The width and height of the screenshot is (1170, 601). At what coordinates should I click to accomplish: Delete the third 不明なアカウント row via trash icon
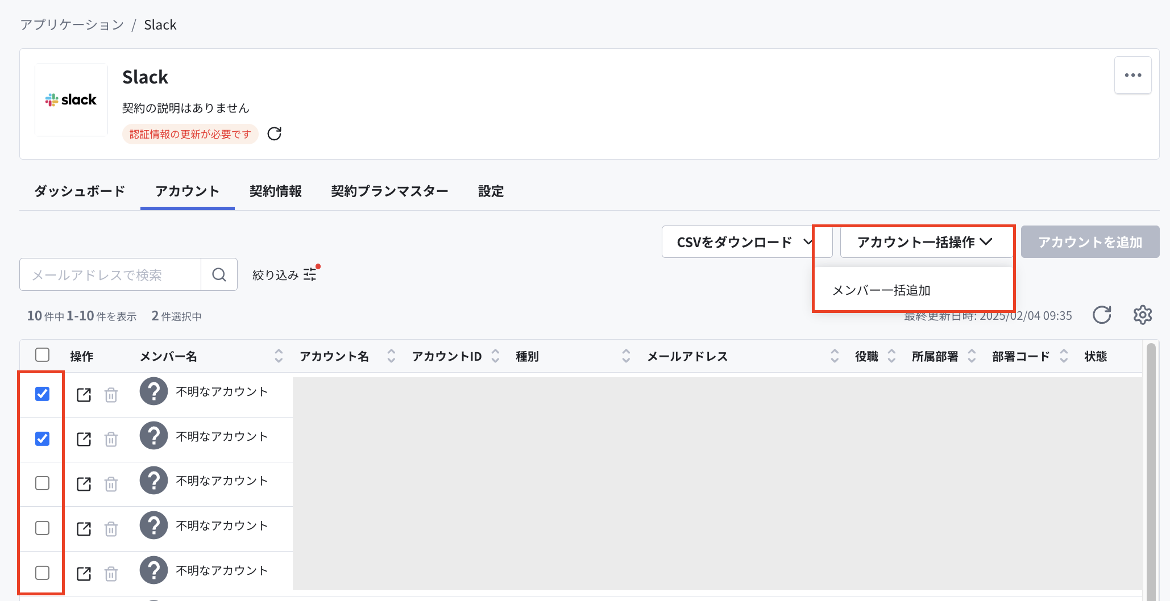111,483
